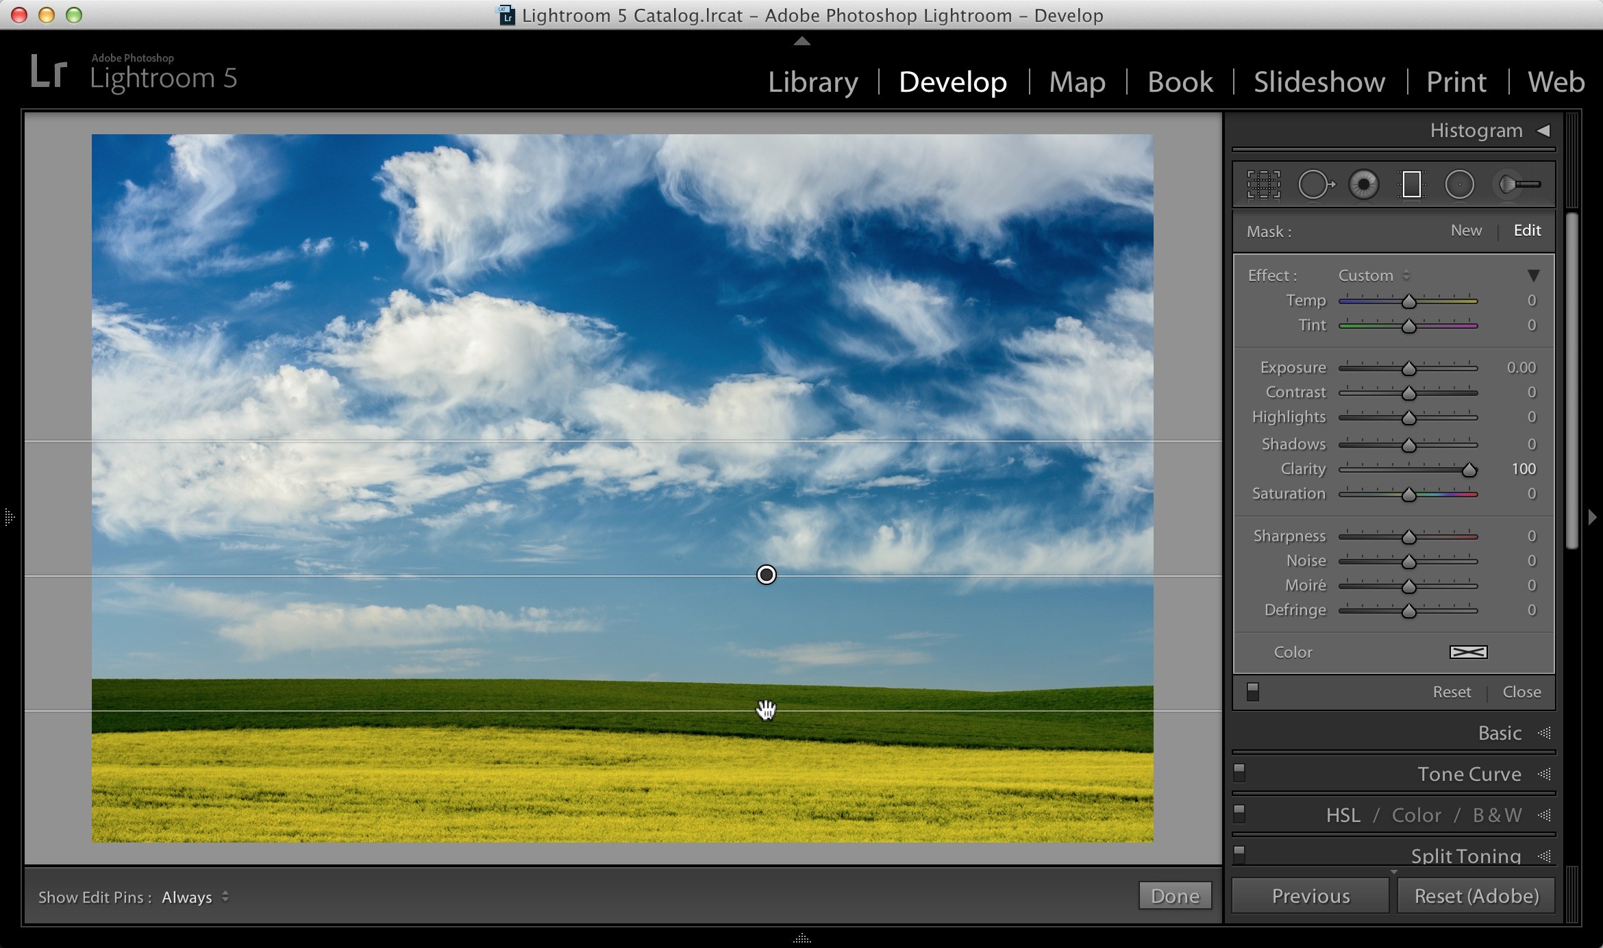Click the yellow window minimize button

click(x=47, y=15)
